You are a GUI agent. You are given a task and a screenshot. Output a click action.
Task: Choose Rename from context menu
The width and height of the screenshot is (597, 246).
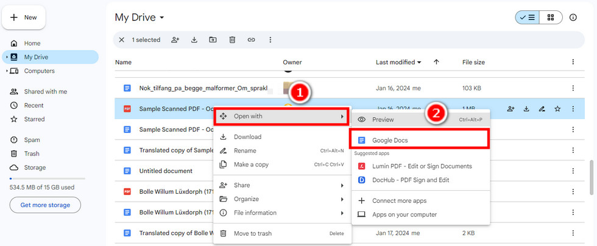(x=282, y=151)
